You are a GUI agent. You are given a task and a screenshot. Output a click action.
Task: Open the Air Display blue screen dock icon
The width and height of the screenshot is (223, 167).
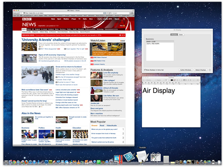pos(129,157)
